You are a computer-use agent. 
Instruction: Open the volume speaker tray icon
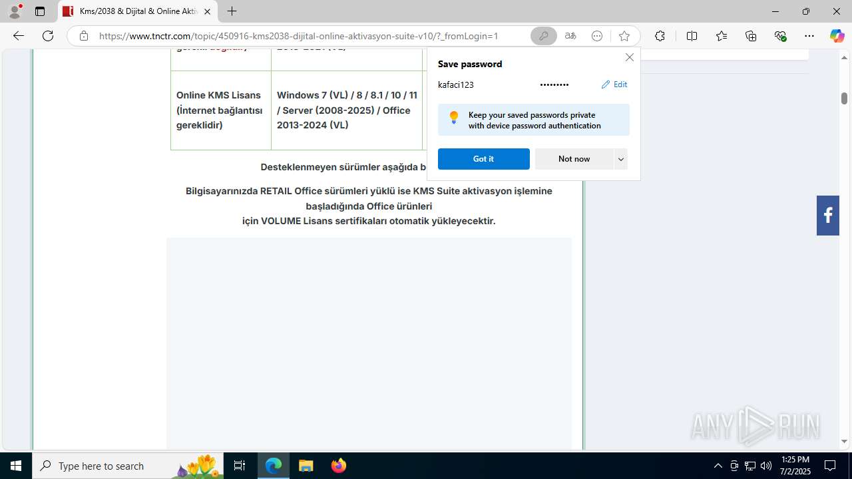765,466
